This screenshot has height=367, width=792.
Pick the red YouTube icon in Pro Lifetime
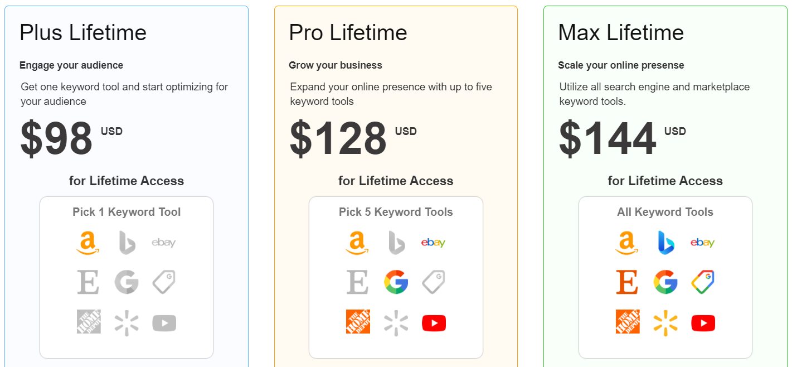tap(434, 323)
